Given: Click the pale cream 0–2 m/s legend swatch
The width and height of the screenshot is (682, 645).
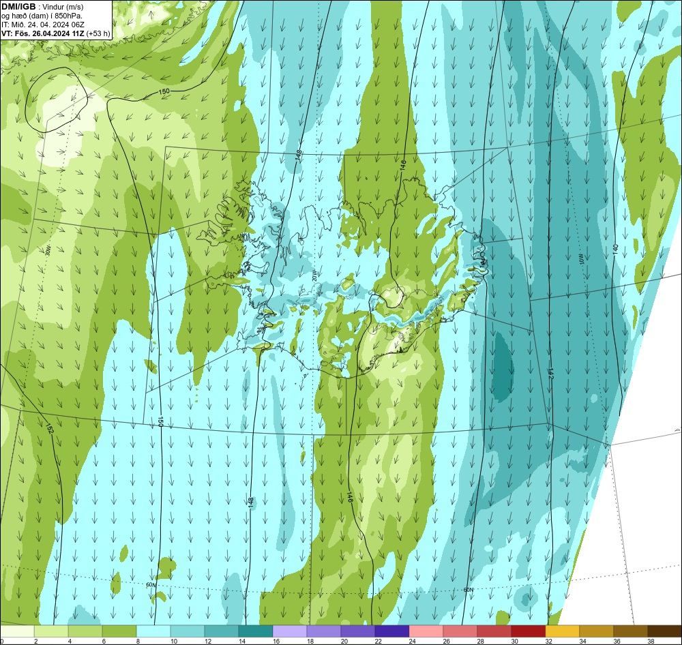Looking at the screenshot, I should tap(18, 631).
